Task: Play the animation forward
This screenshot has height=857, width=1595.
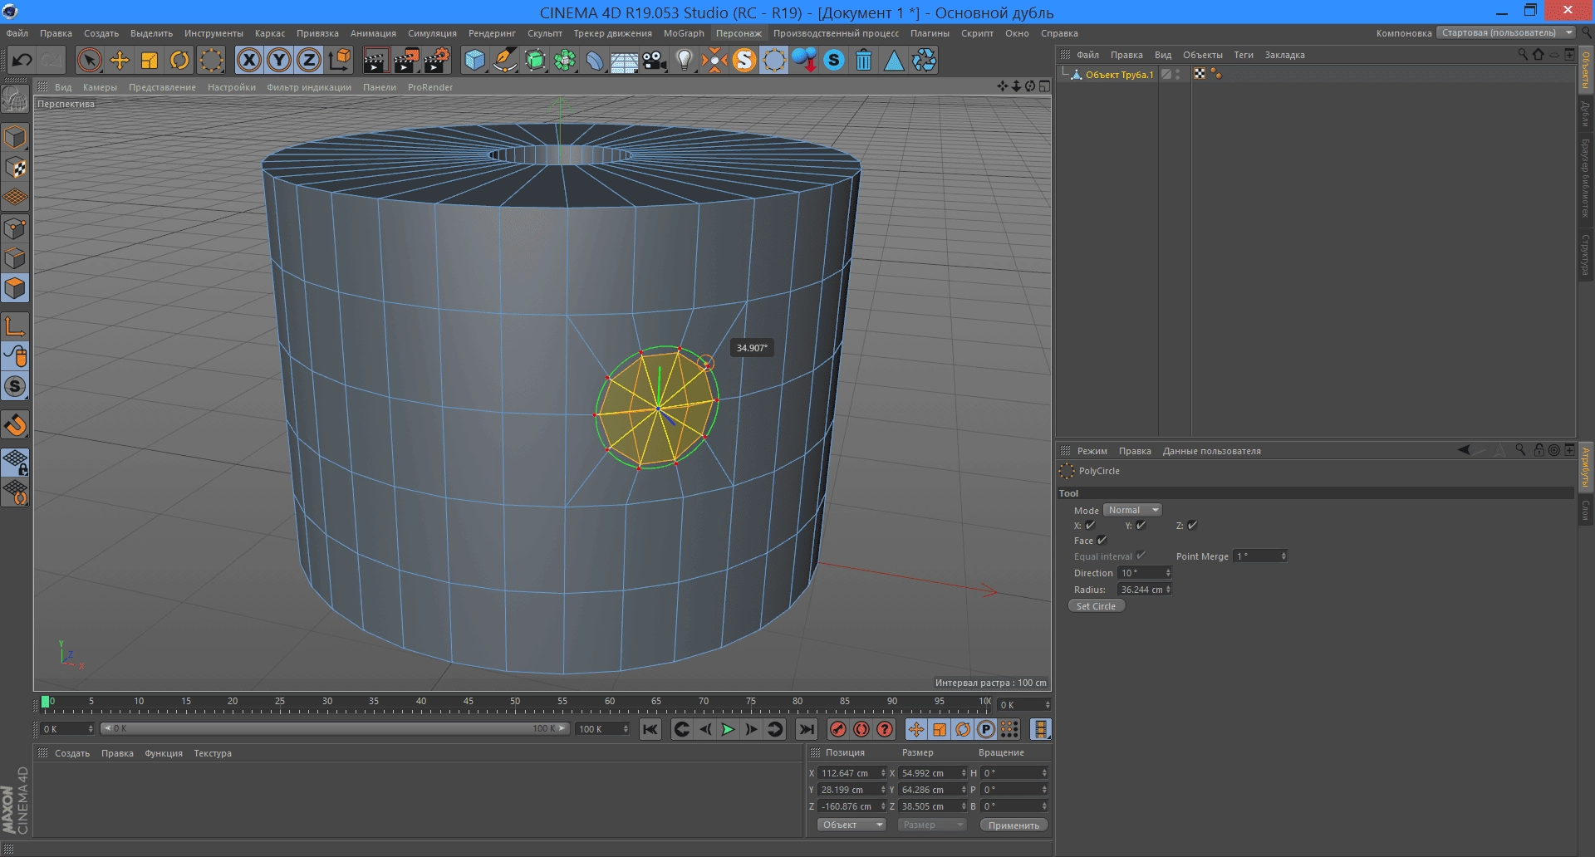Action: 728,729
